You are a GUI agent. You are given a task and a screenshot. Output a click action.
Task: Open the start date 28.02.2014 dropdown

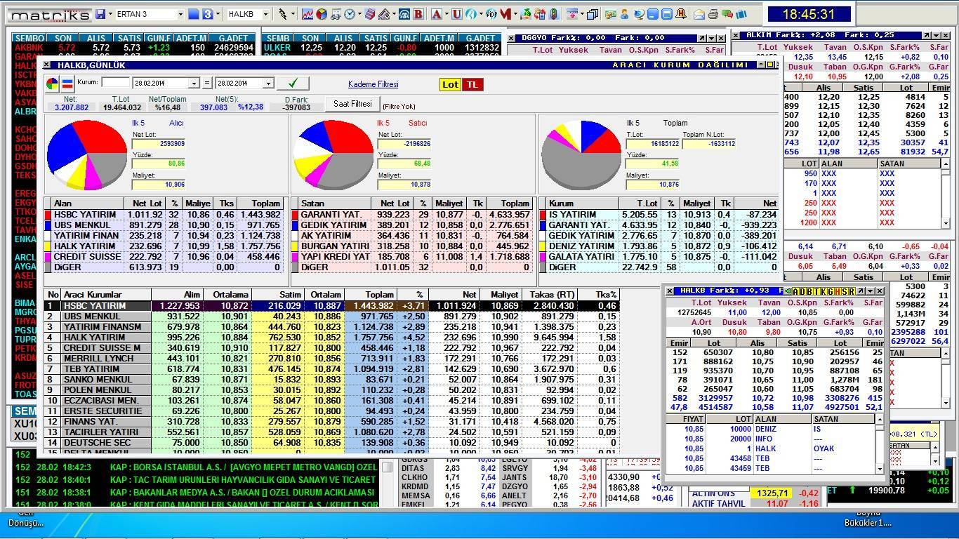194,84
